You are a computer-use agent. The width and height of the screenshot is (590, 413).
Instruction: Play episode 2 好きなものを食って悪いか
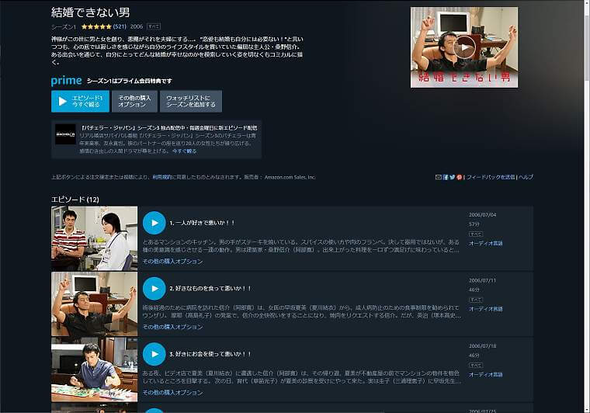click(154, 289)
